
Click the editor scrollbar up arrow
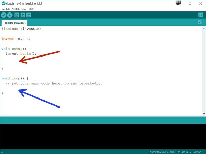tap(204, 28)
